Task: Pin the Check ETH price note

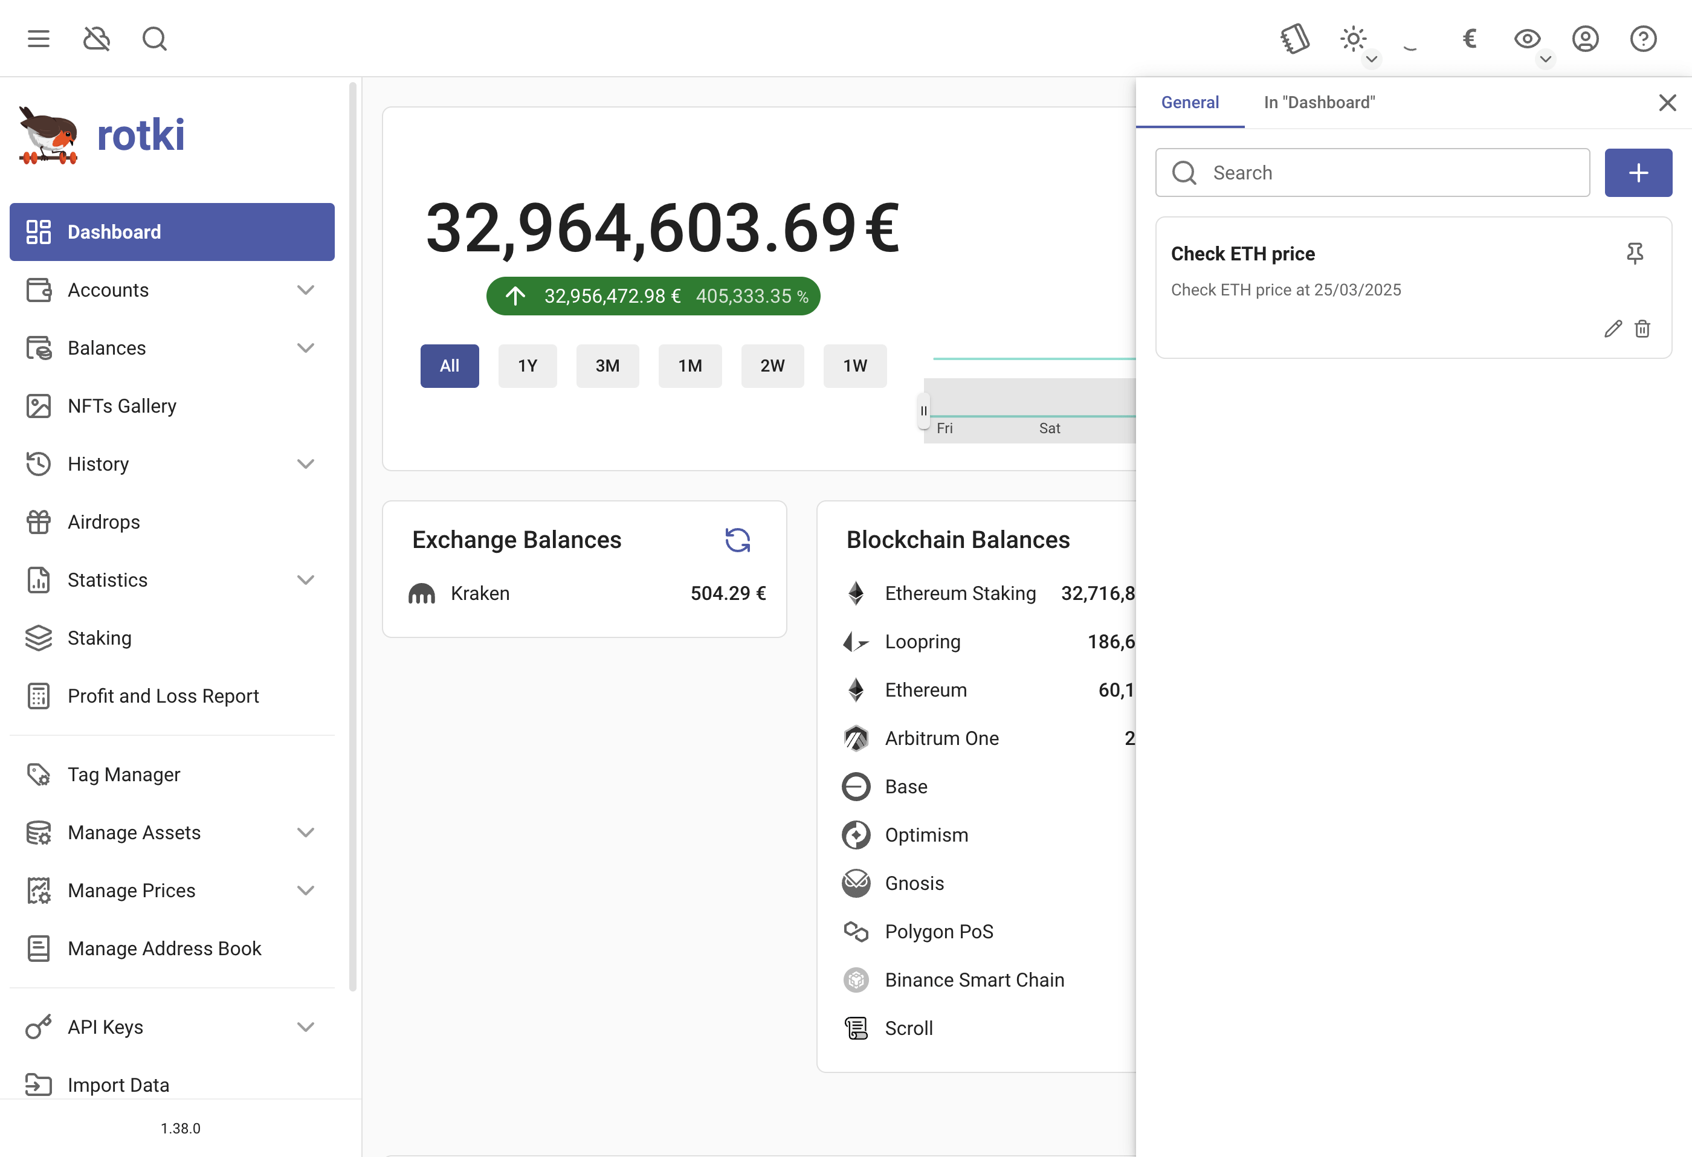Action: coord(1635,253)
